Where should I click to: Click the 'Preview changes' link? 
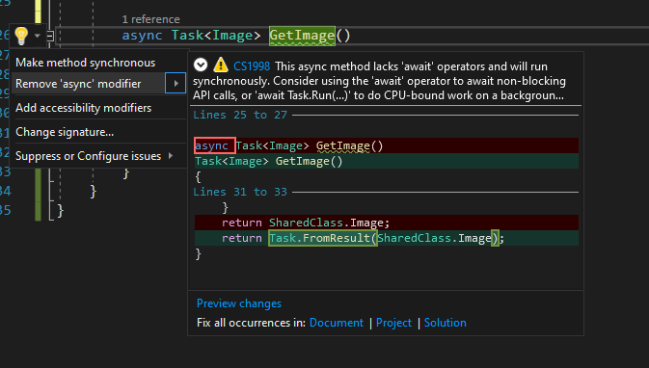(x=239, y=303)
